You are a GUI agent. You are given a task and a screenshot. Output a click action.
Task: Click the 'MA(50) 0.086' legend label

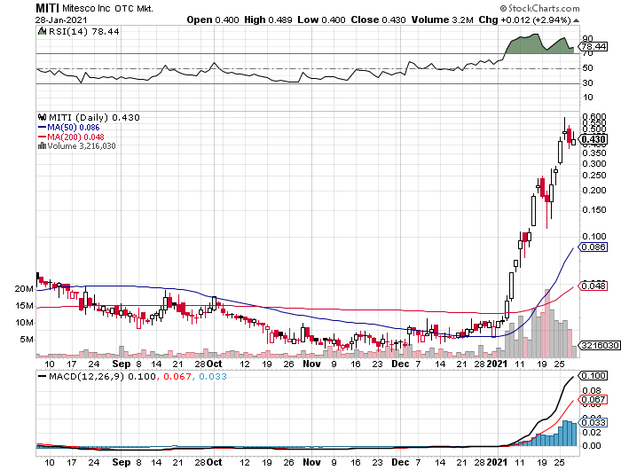tap(74, 127)
